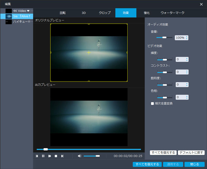Image resolution: width=207 pixels, height=169 pixels.
Task: Select the 効果 tab
Action: 126,13
